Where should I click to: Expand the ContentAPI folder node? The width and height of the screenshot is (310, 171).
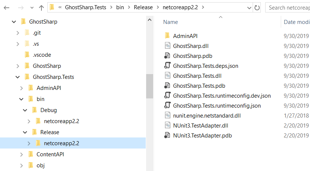[x=21, y=155]
